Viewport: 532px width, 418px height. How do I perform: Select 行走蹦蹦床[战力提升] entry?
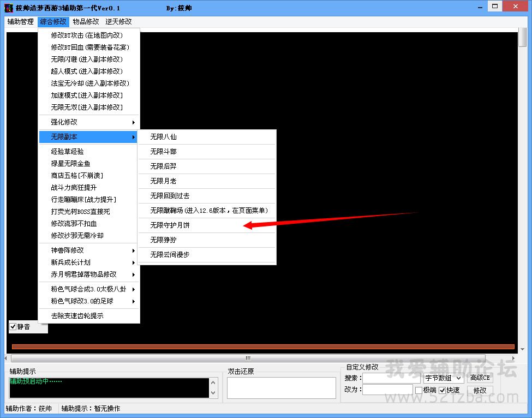[x=89, y=200]
